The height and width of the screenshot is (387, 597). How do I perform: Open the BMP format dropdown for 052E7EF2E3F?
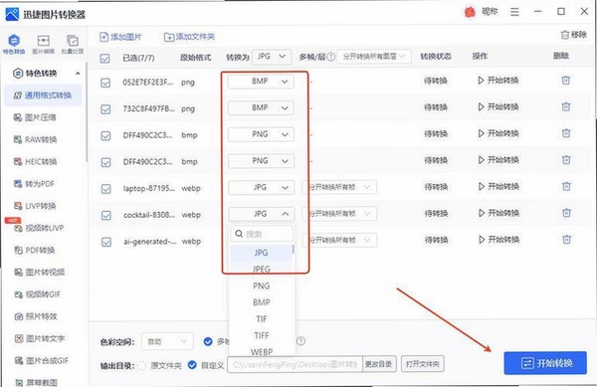tap(261, 82)
